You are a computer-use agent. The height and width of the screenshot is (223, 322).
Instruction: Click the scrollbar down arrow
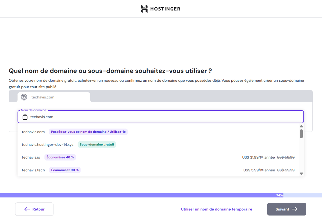point(301,174)
